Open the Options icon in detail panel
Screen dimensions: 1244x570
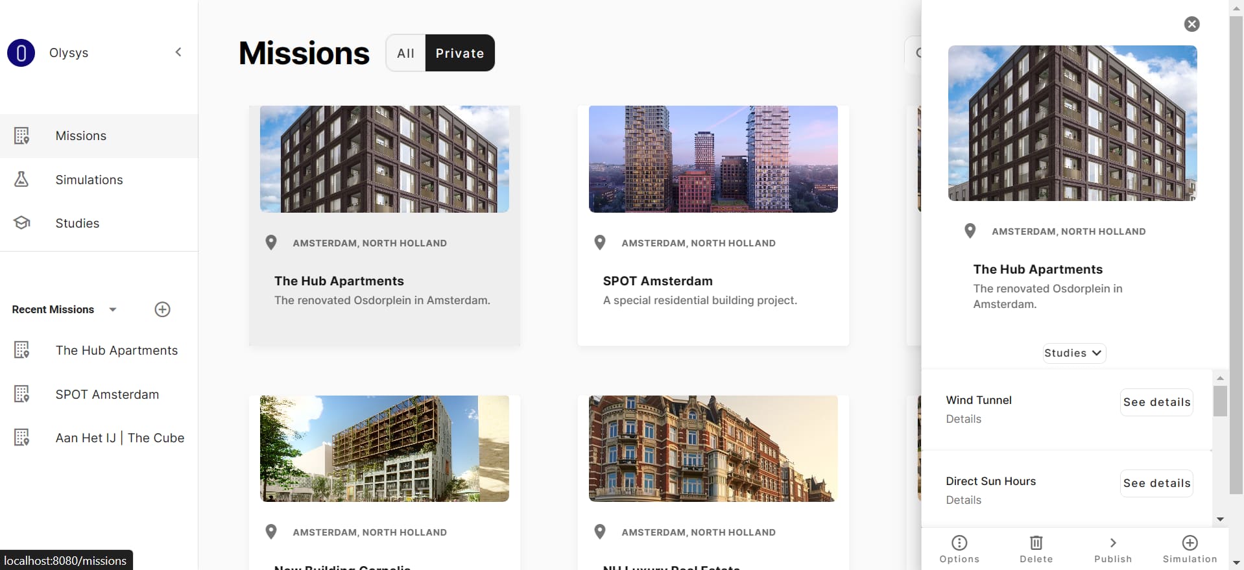pos(959,543)
